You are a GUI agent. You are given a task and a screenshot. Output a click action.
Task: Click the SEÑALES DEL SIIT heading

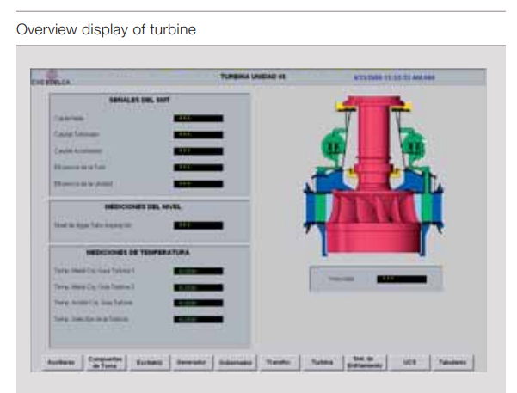coord(139,100)
